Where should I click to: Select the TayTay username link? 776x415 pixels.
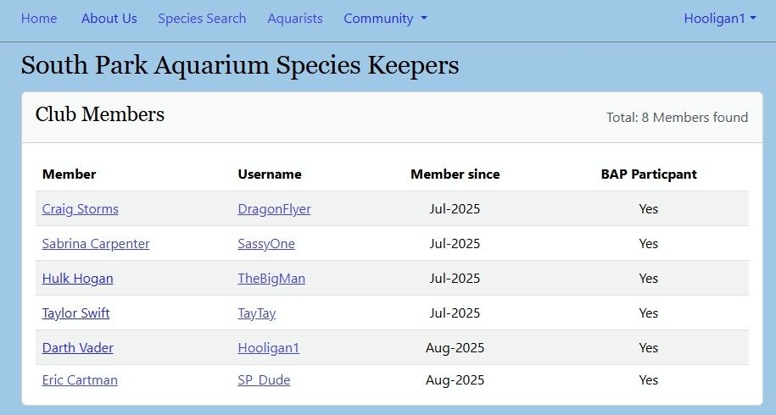(256, 313)
